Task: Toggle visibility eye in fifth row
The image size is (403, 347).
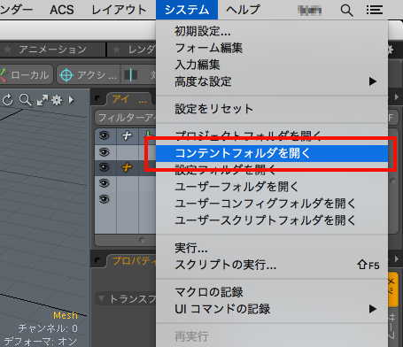Action: 105,199
